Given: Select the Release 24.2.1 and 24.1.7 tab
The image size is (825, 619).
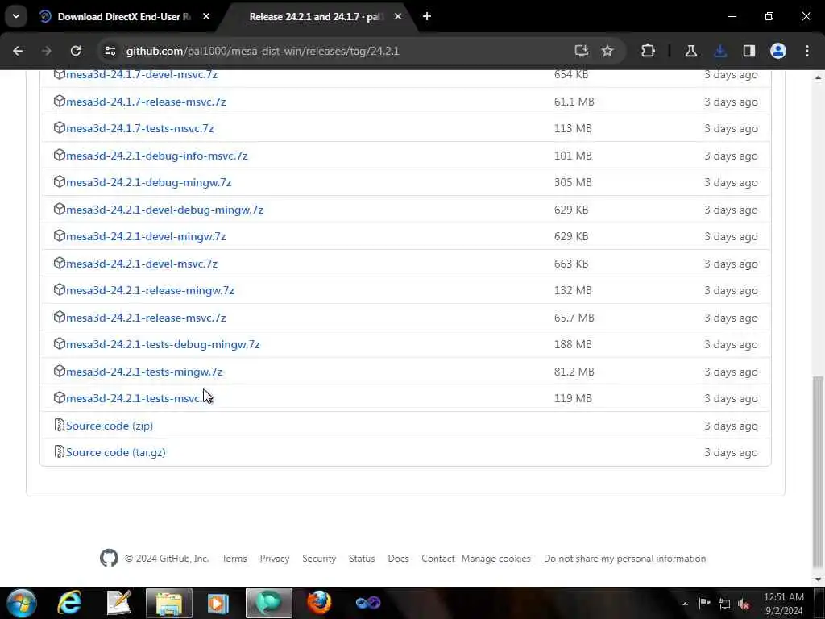Looking at the screenshot, I should tap(315, 16).
